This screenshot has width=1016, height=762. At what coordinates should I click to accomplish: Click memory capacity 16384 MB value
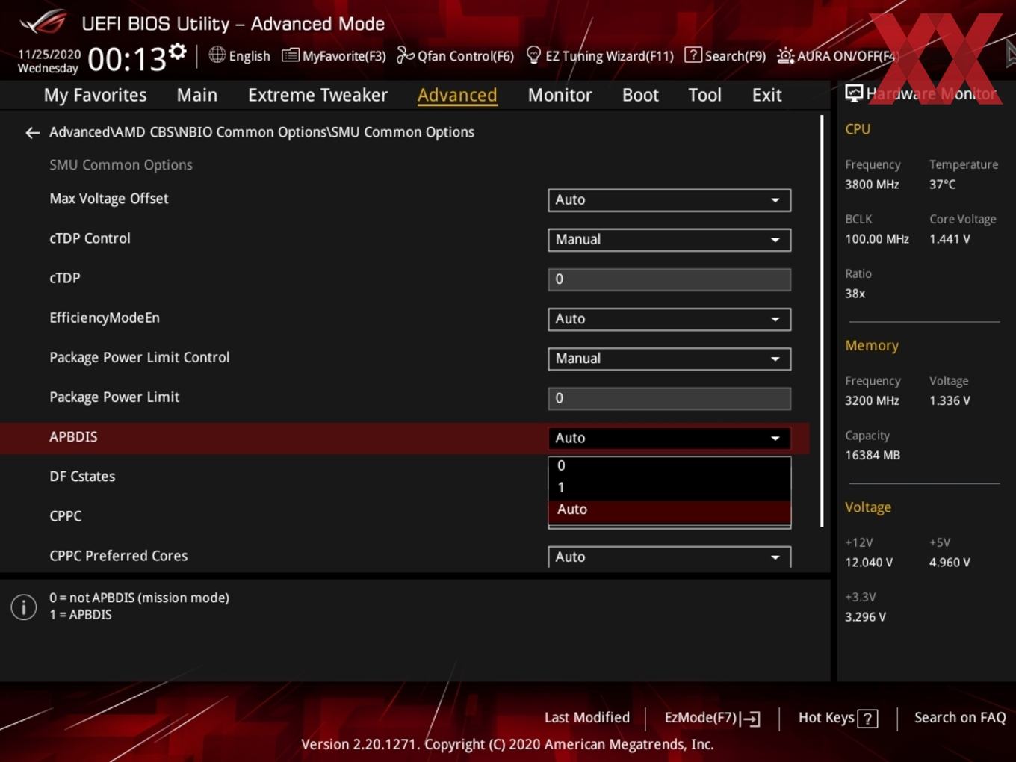pos(873,456)
